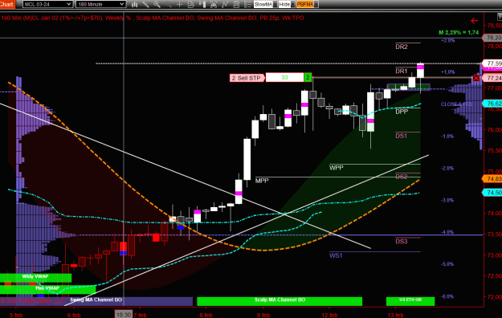
Task: Click the cyan 76,62 price marker
Action: coord(492,104)
